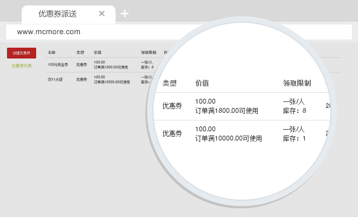Click the 名称 column header
Viewport: 358px width, 217px height.
52,53
